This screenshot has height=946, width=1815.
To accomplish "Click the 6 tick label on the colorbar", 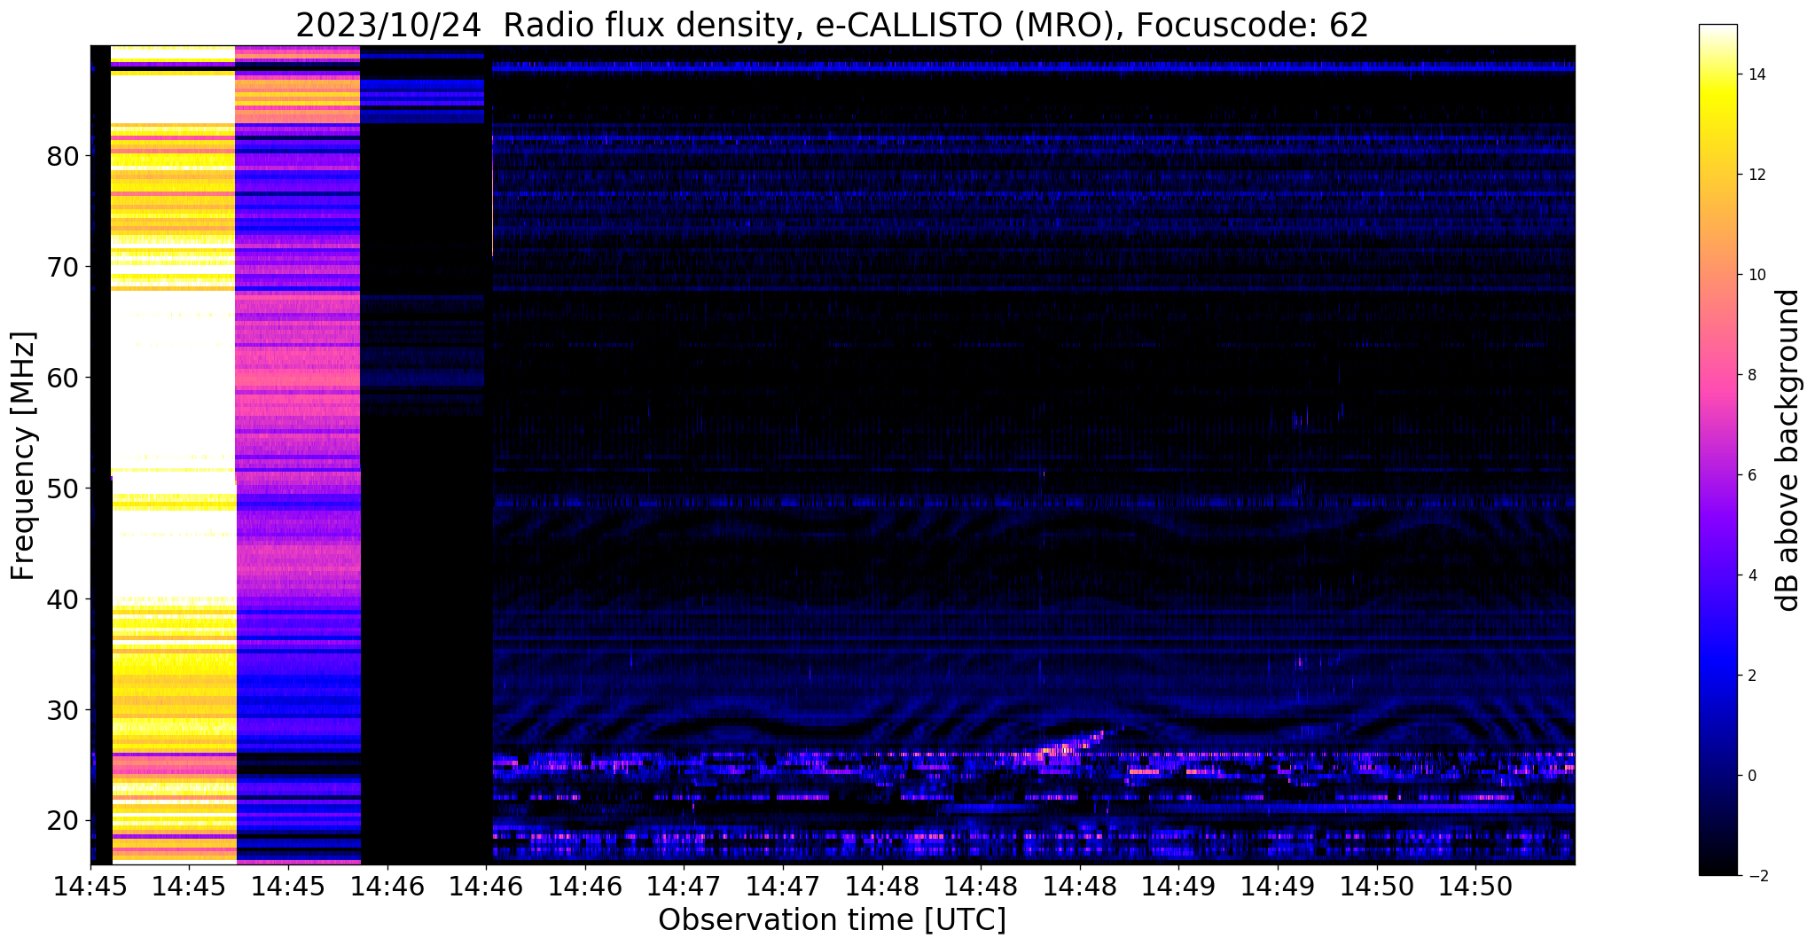I will point(1751,475).
